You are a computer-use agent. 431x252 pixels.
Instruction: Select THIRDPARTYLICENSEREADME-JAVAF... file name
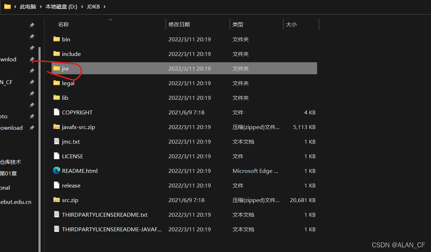112,229
